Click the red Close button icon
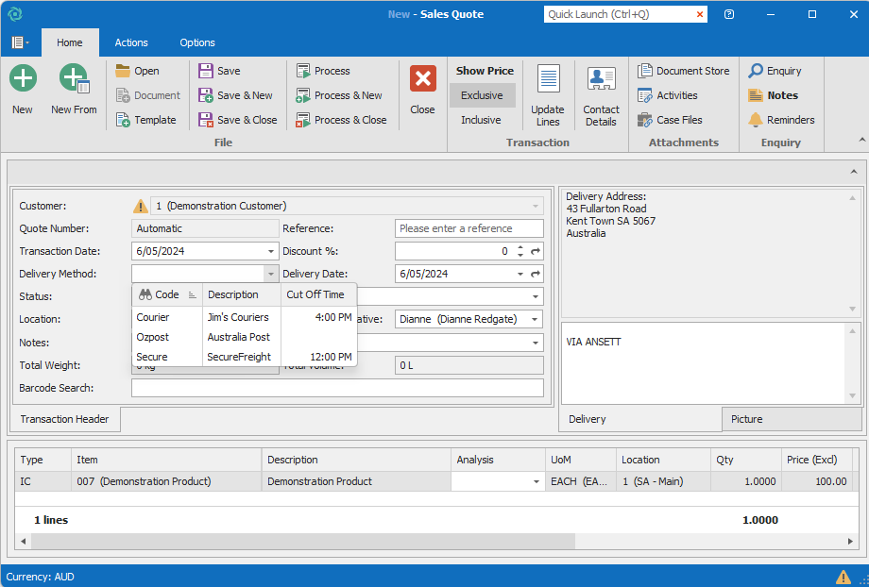Viewport: 869px width, 587px height. coord(422,79)
